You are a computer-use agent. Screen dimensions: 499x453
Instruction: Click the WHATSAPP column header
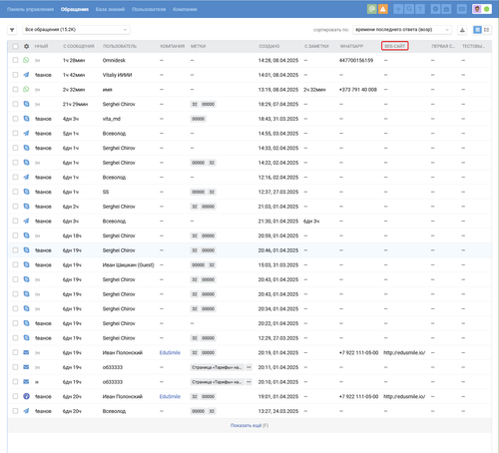tap(351, 46)
